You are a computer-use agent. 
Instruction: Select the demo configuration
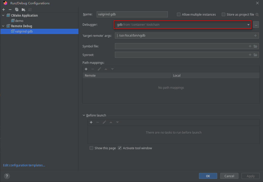tap(19, 21)
